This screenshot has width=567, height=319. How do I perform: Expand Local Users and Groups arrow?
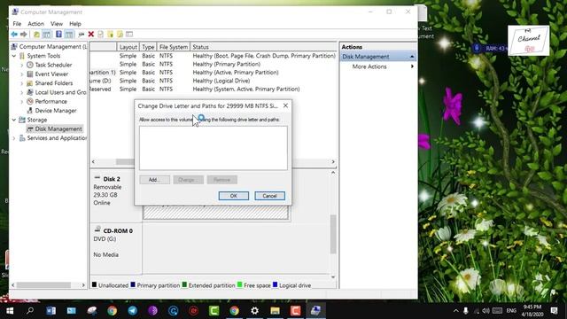tap(21, 92)
